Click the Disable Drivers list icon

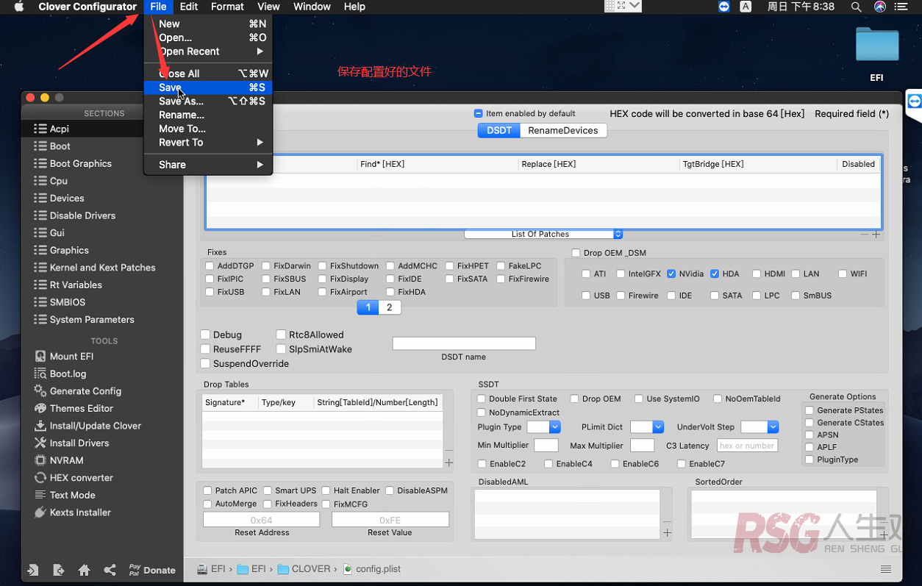[40, 215]
